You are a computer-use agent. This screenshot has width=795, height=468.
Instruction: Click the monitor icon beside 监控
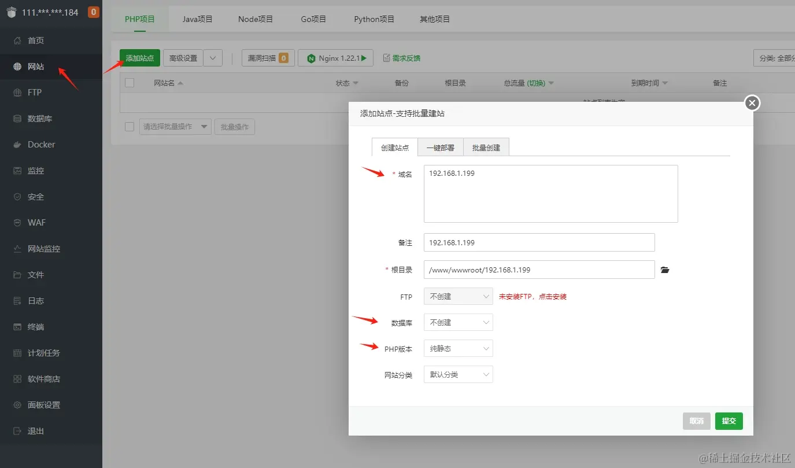point(17,171)
